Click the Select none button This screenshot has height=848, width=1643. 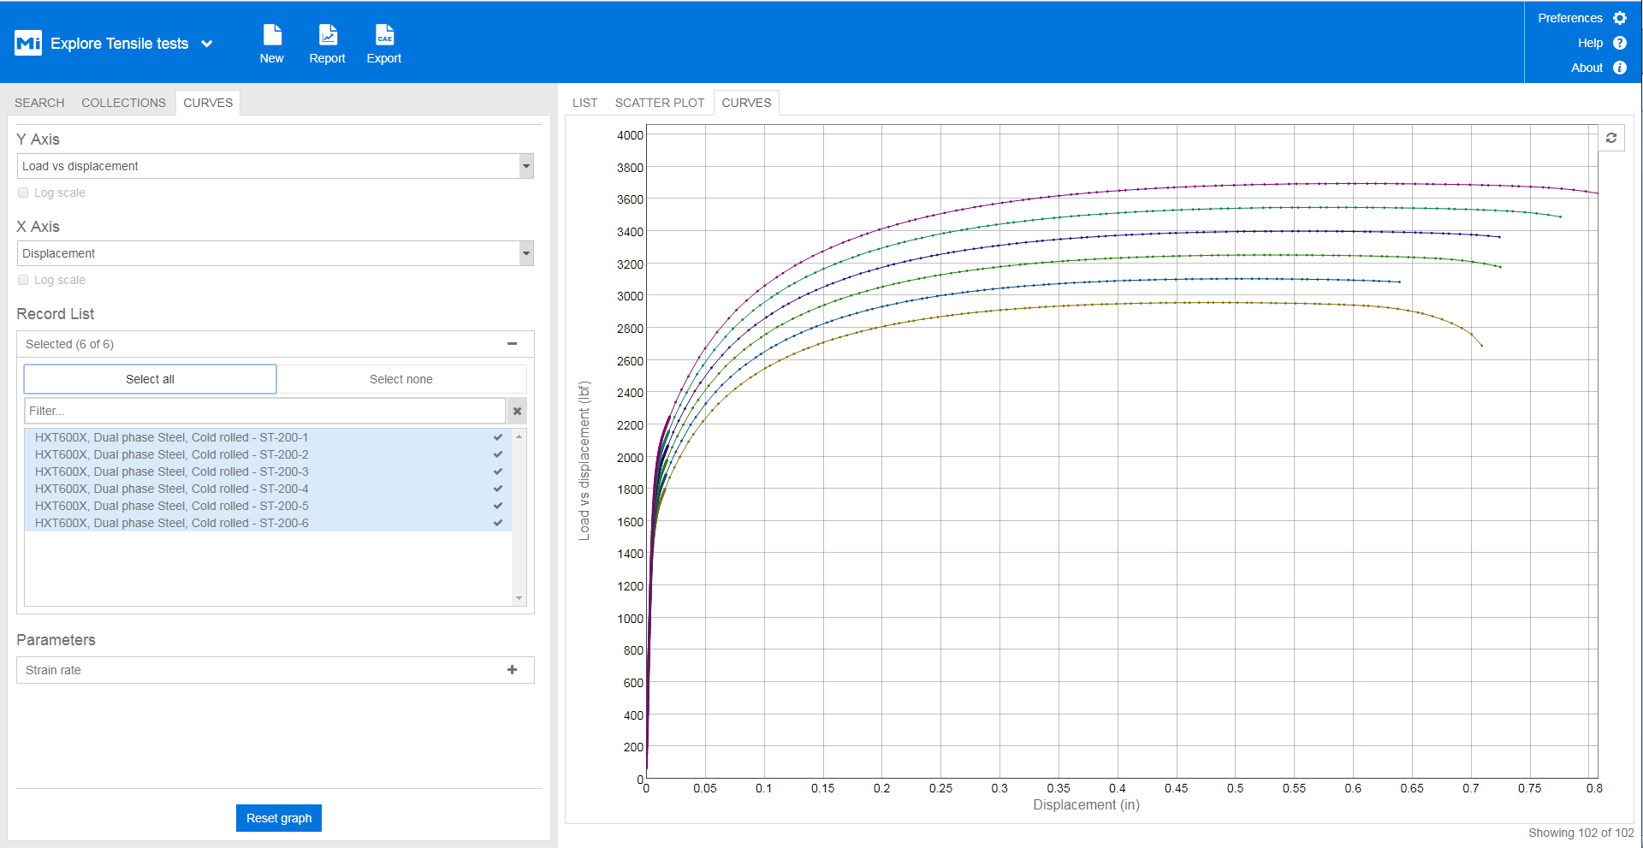click(400, 379)
